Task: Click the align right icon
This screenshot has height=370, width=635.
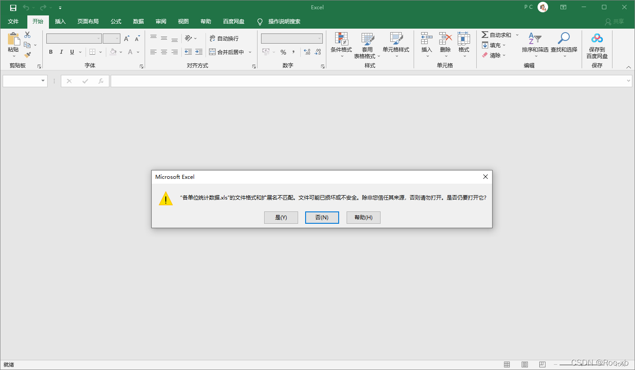Action: [175, 52]
